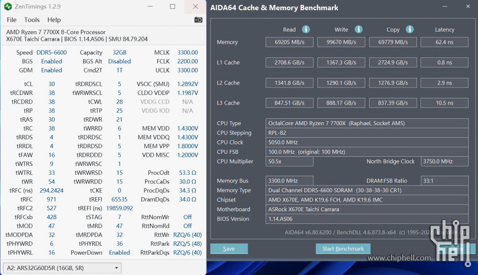Close the AIDA64 benchmark window
This screenshot has height=275, width=478.
[x=468, y=6]
